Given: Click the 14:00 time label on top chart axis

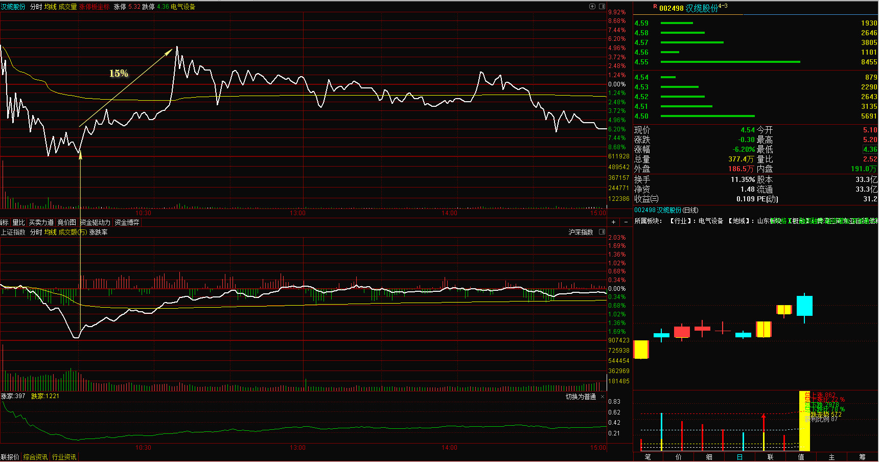Looking at the screenshot, I should click(449, 213).
